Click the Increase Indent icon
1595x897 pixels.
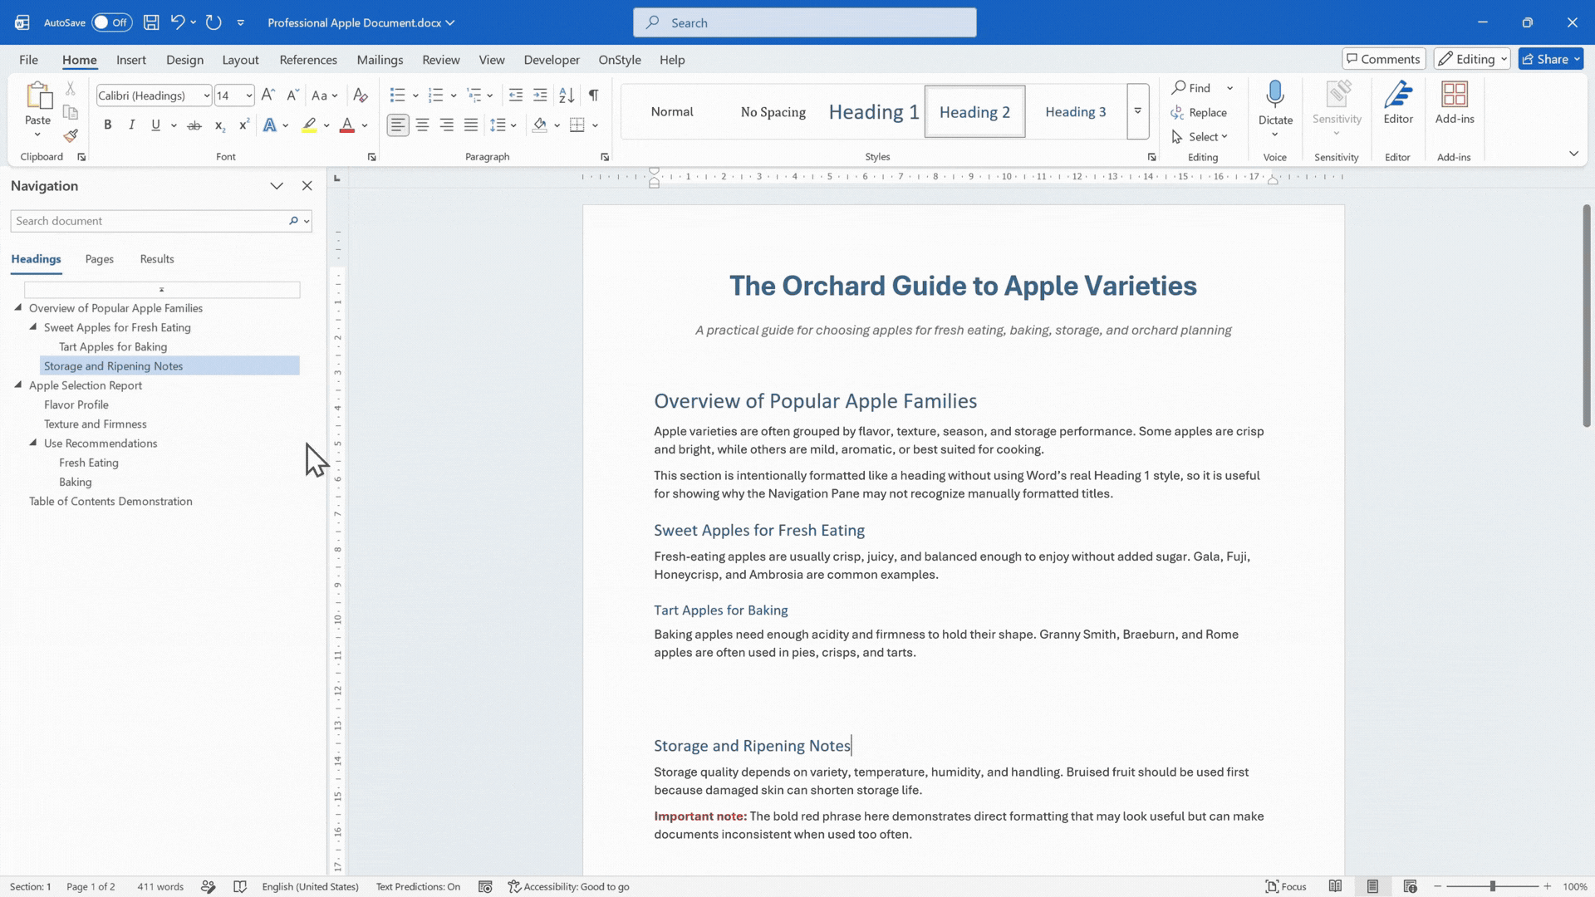540,96
